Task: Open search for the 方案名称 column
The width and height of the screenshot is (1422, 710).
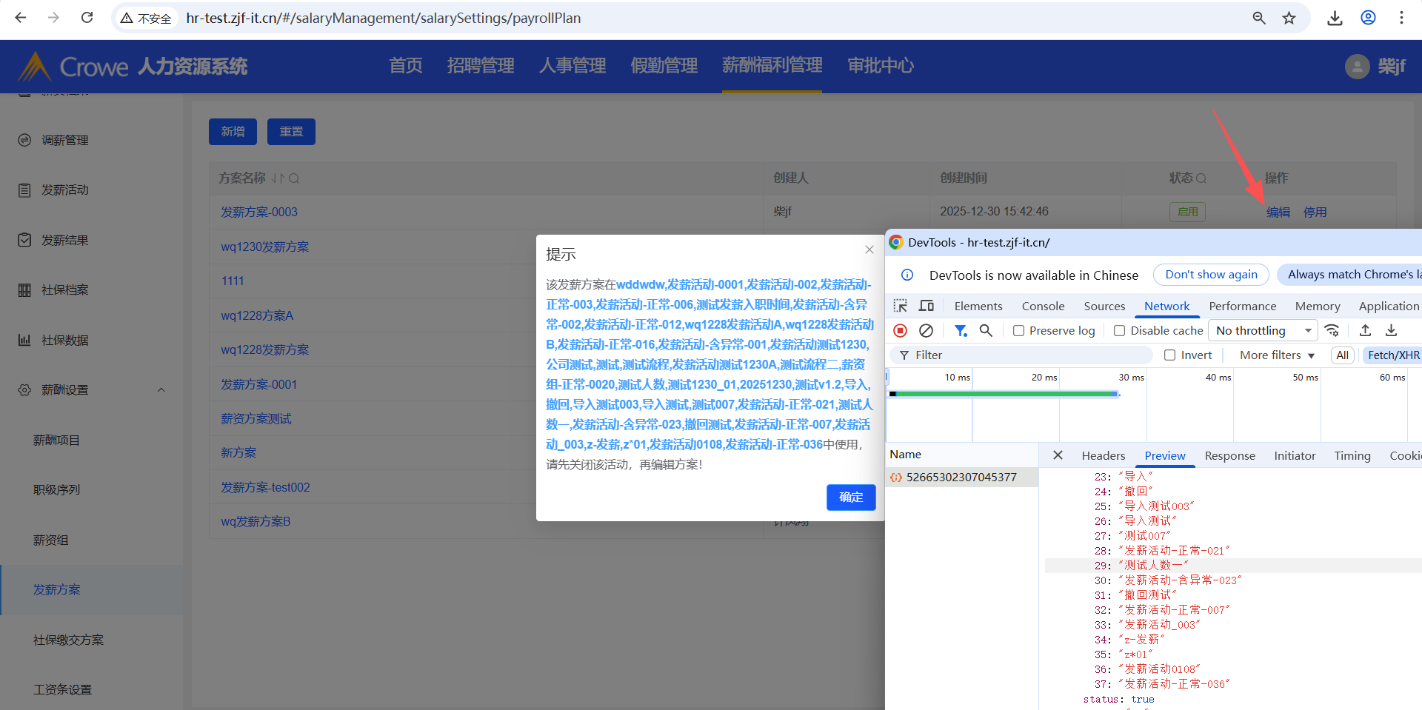Action: [294, 178]
